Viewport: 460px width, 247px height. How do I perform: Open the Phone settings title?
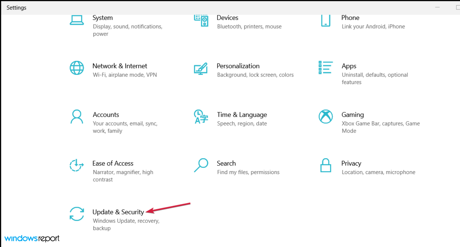(x=350, y=18)
